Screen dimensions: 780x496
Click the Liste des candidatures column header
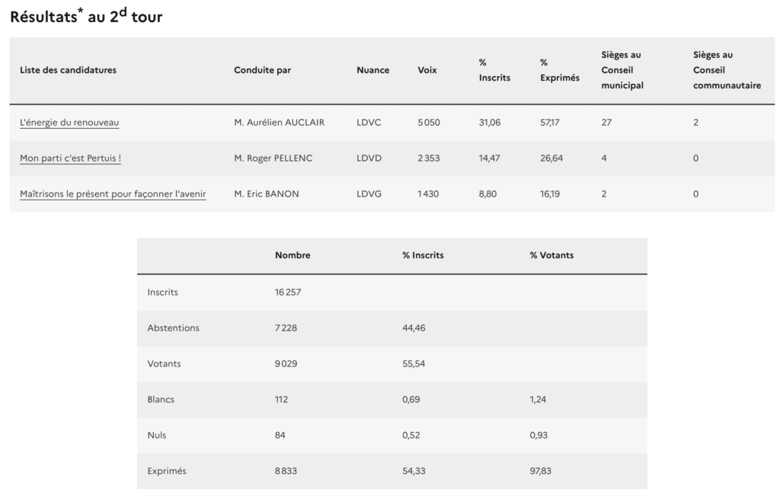pos(68,70)
